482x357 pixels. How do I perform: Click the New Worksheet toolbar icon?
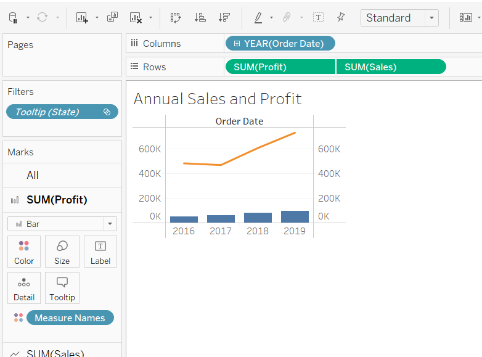82,18
